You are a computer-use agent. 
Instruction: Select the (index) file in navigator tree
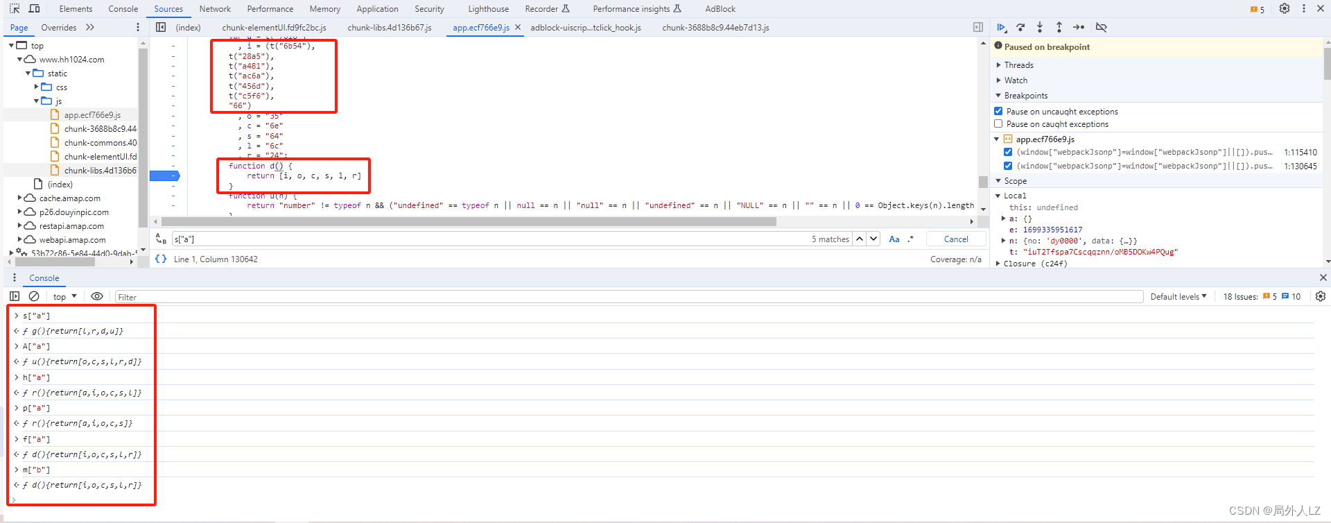(60, 185)
